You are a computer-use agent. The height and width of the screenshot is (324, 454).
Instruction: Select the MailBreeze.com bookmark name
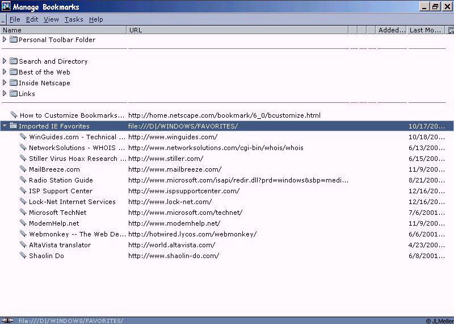coord(54,169)
